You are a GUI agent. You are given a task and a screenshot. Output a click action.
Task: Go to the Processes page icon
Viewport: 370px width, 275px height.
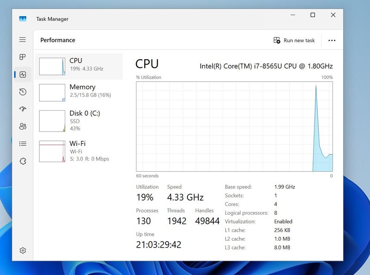23,57
